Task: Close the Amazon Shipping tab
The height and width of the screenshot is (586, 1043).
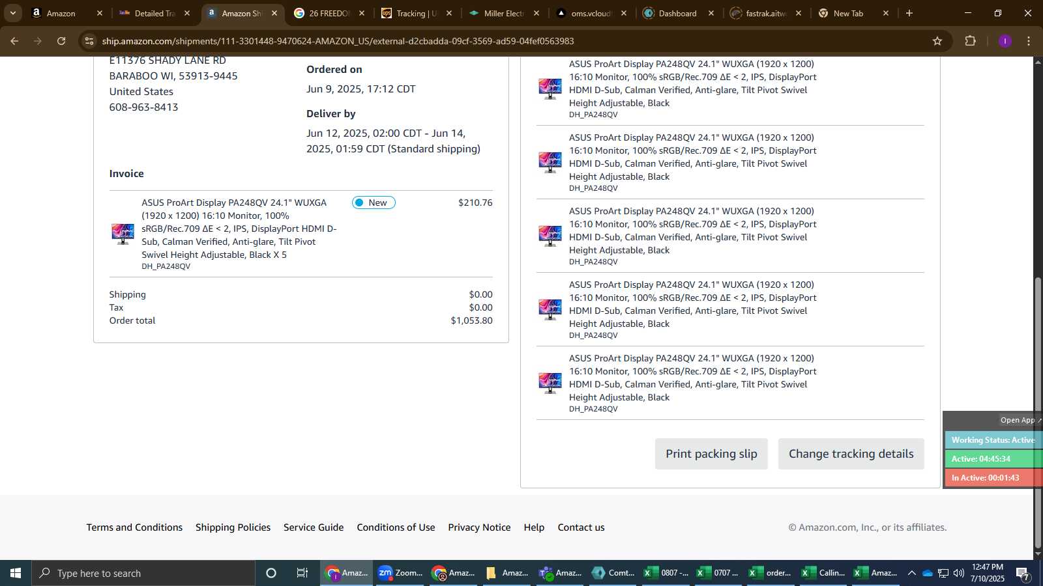Action: (x=274, y=13)
